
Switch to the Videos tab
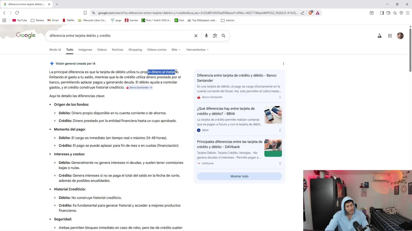[x=102, y=50]
